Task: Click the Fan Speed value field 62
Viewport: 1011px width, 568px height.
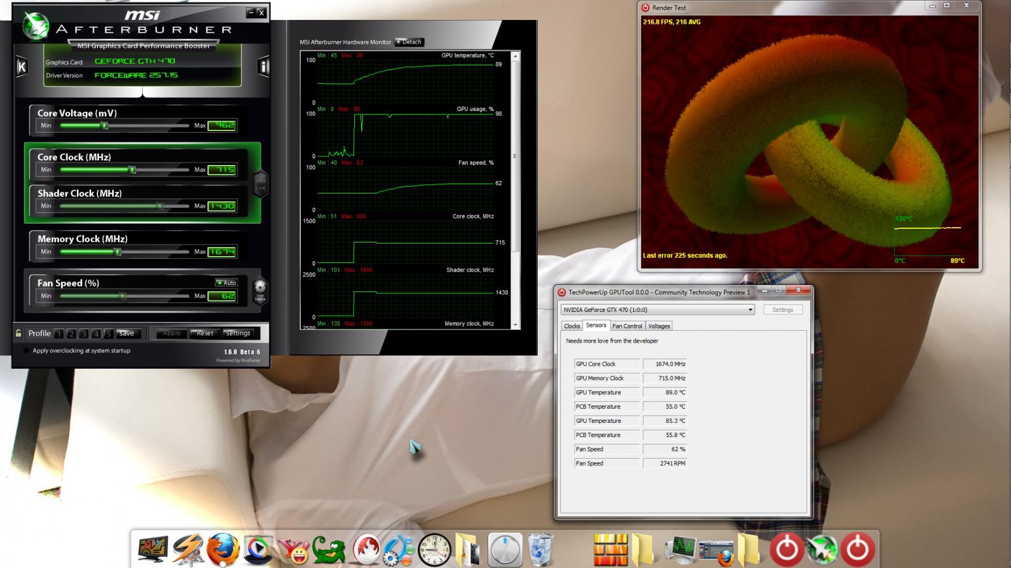Action: pyautogui.click(x=222, y=296)
